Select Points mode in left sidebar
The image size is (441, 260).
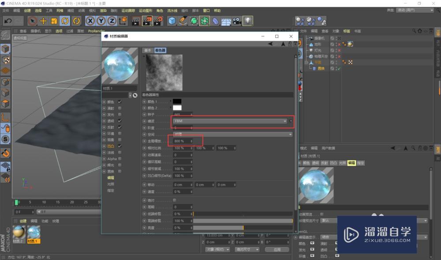(5, 82)
